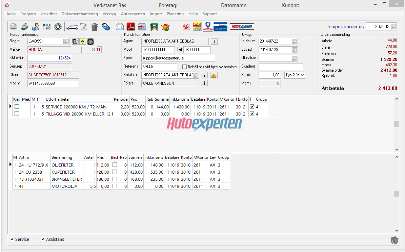Open the Arkiv menu
The width and height of the screenshot is (405, 252).
coord(11,14)
